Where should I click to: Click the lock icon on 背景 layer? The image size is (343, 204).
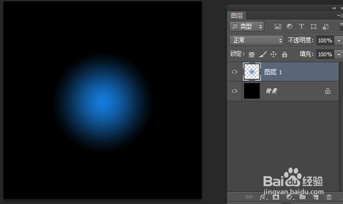point(328,90)
